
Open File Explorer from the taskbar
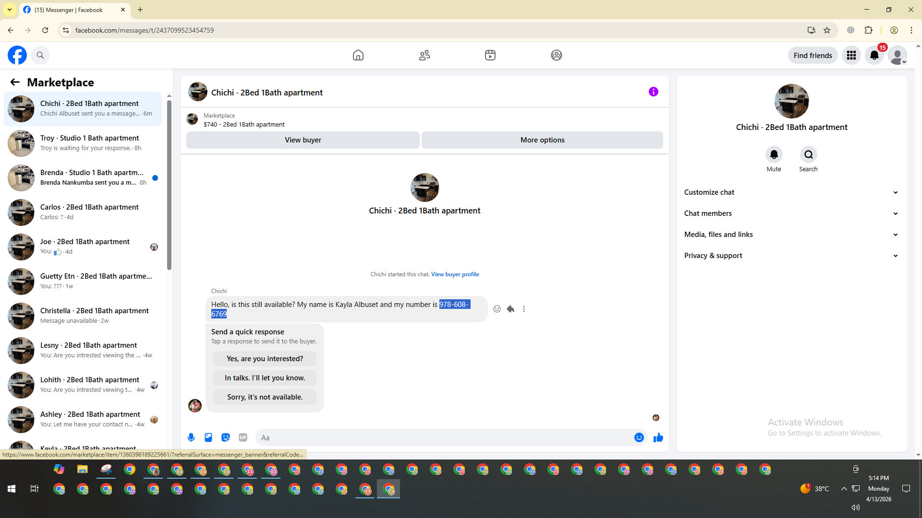(x=83, y=469)
